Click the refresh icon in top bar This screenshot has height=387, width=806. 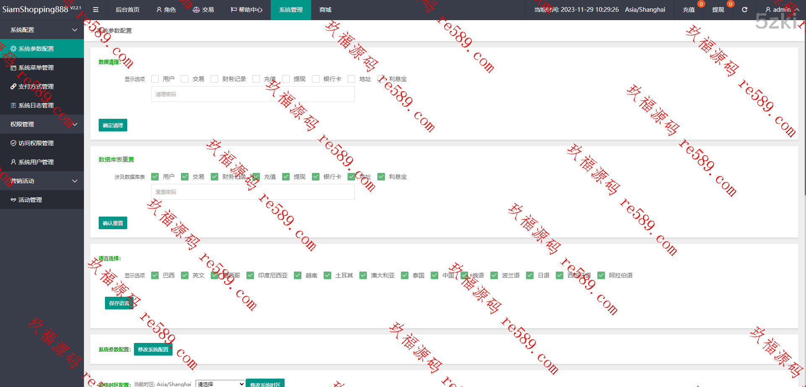pos(744,10)
